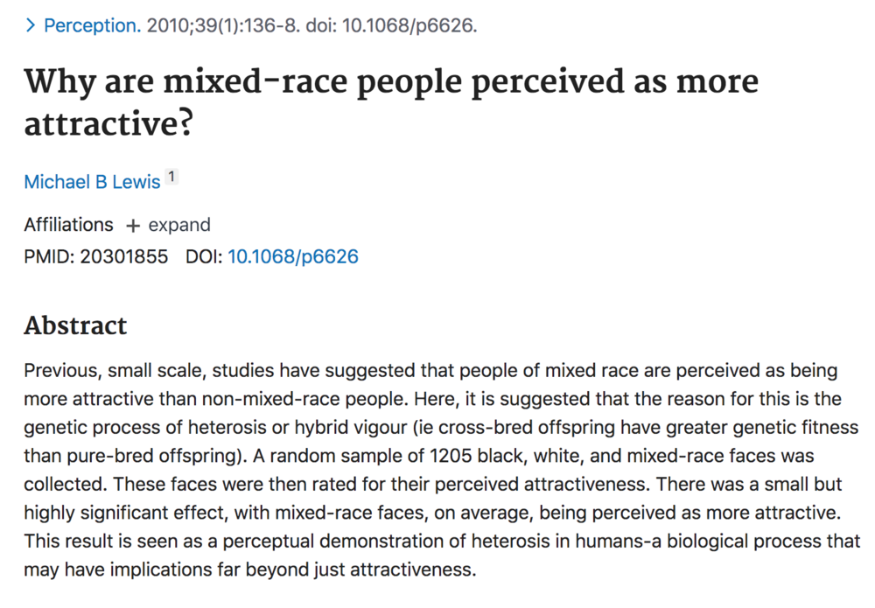Click the plus icon next to expand
The image size is (875, 608).
click(133, 226)
